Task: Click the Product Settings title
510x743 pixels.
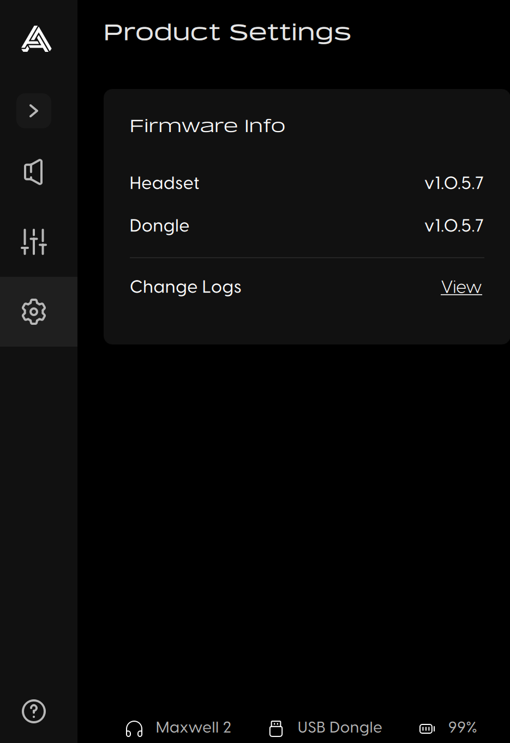Action: (x=227, y=33)
